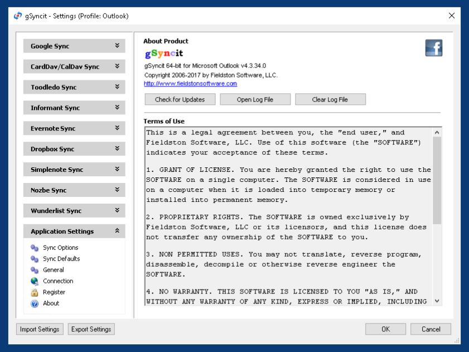Select the General settings page

point(53,270)
